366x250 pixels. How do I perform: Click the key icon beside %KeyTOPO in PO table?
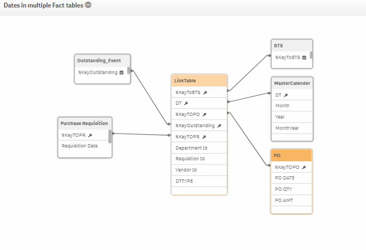point(304,167)
